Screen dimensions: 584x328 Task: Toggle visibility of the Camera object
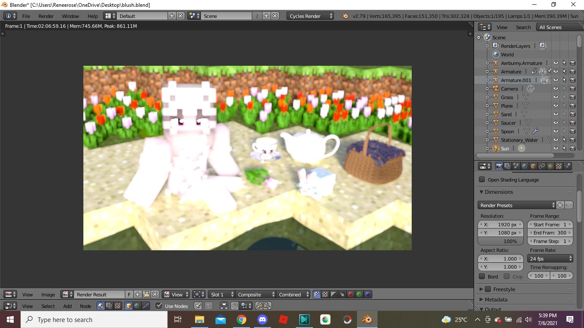[556, 88]
